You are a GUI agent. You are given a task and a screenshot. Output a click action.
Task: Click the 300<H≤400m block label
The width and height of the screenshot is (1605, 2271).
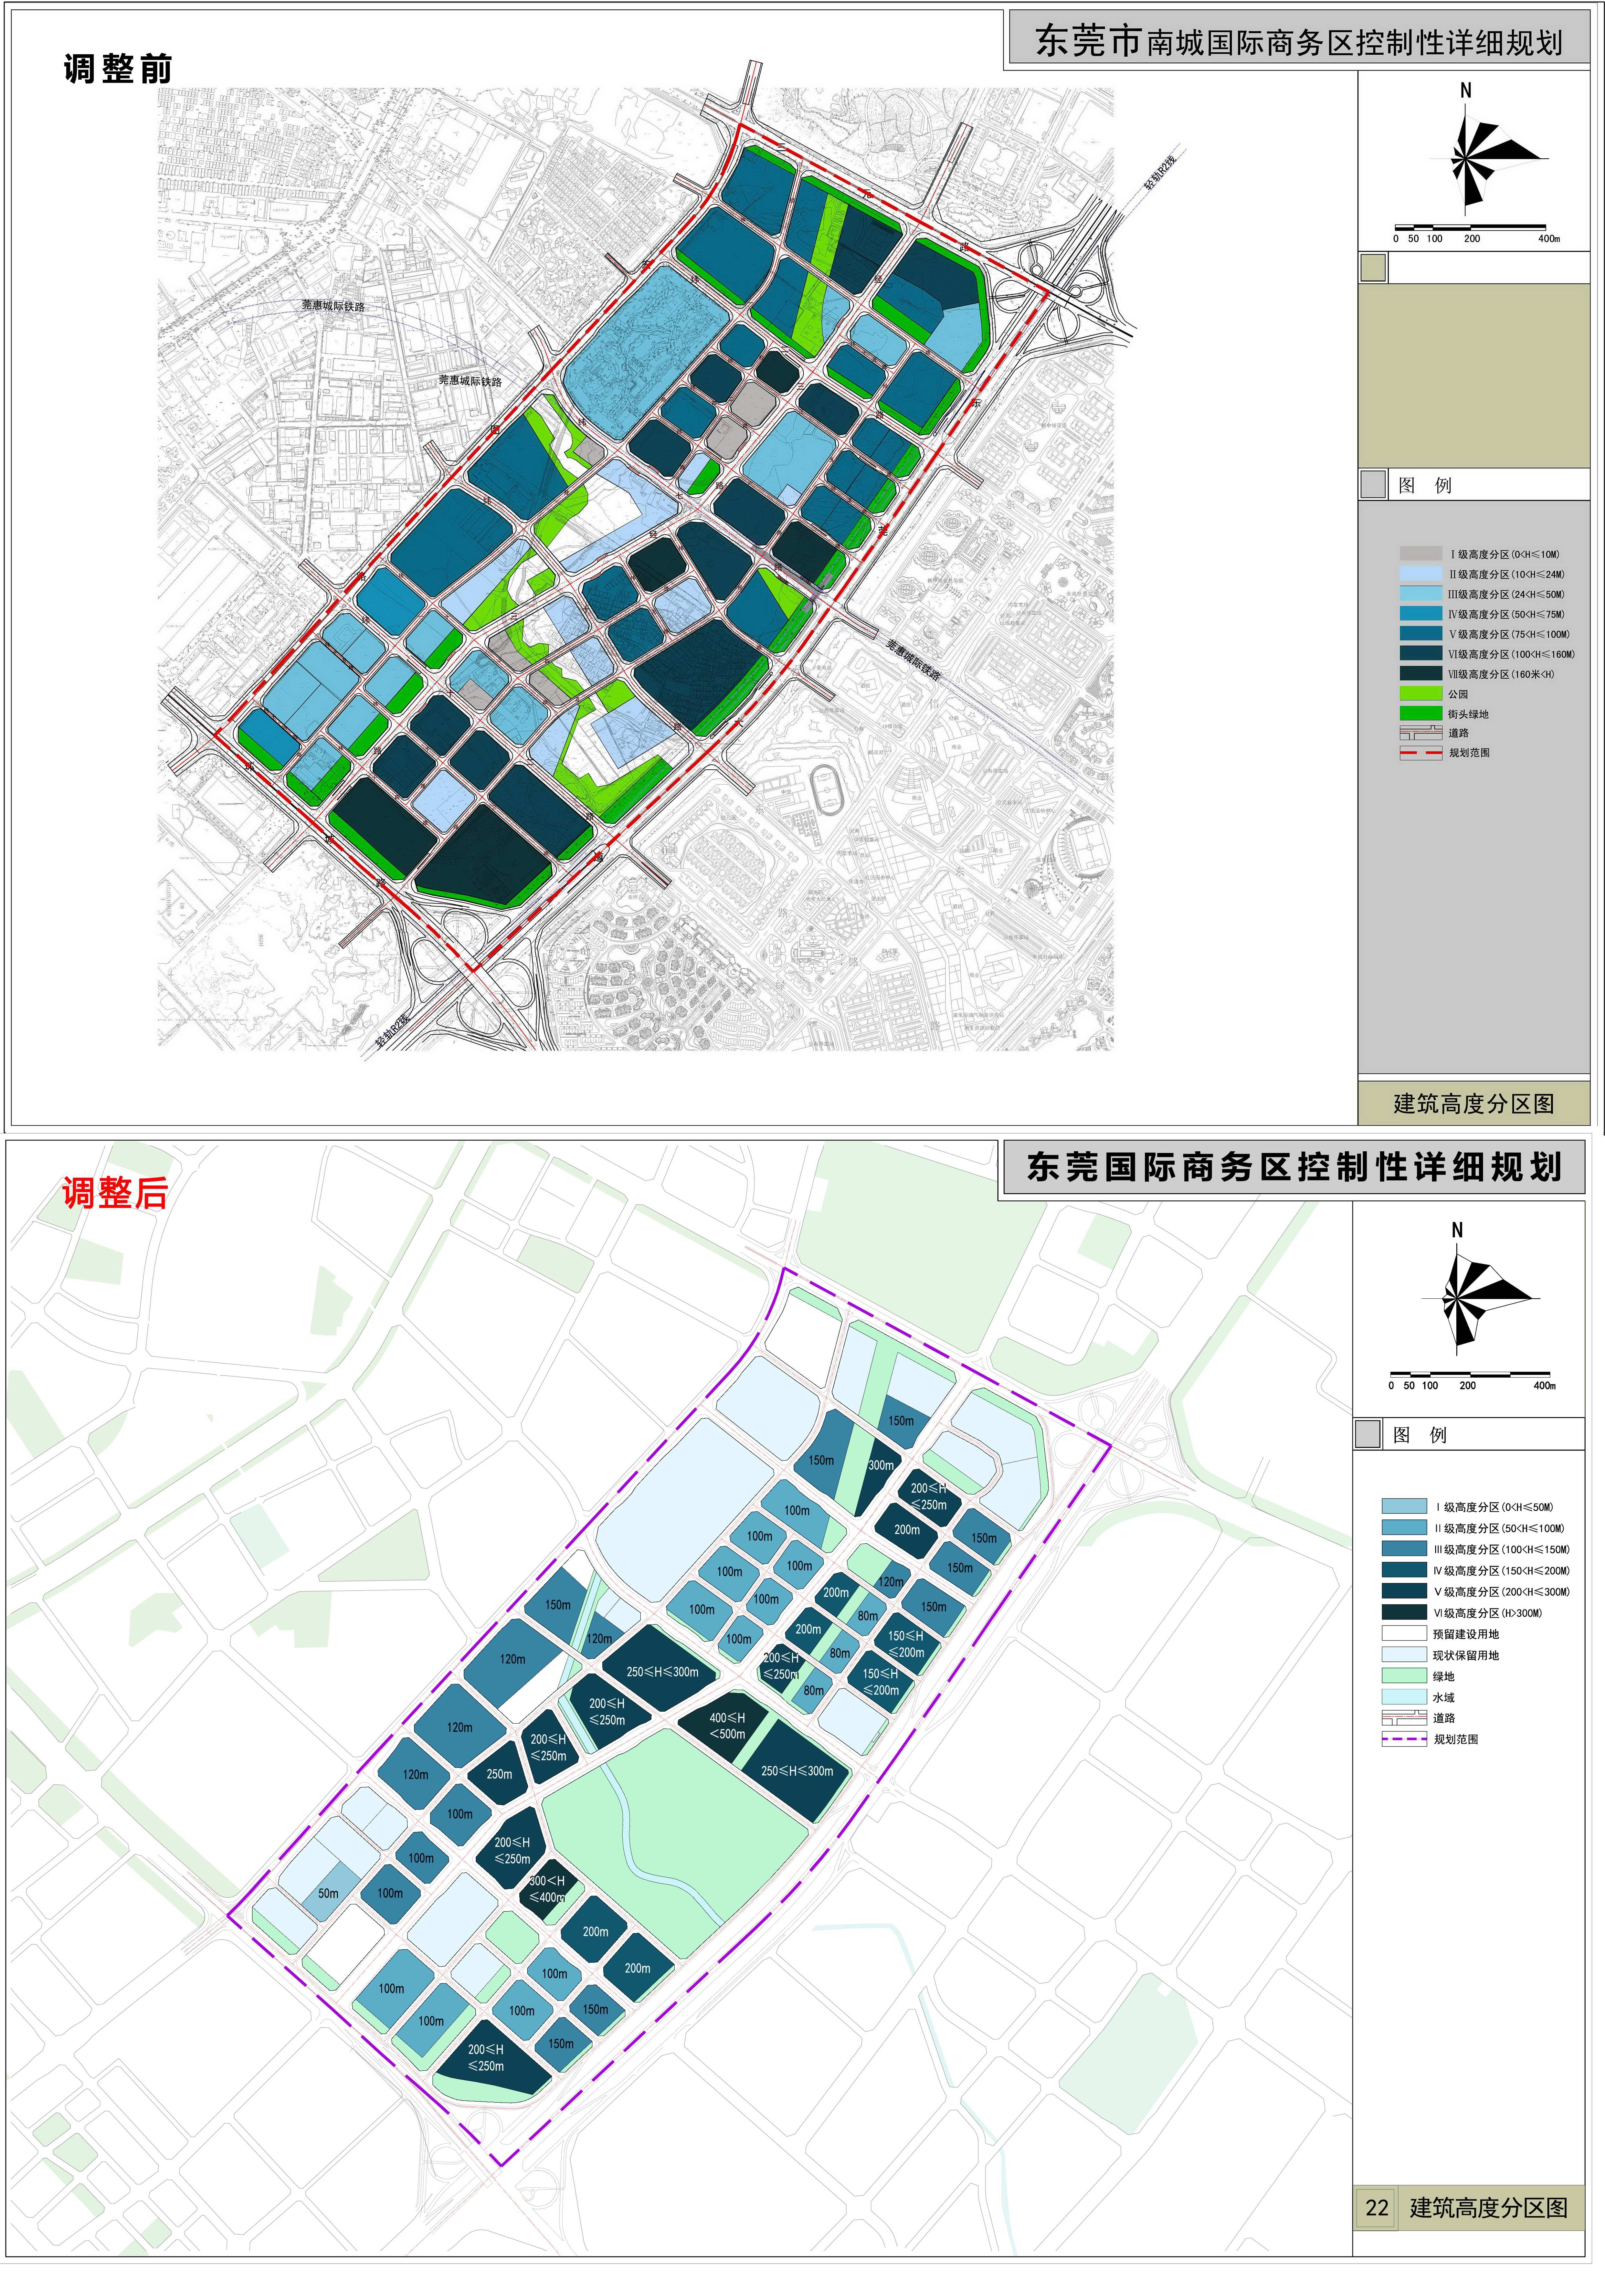(547, 1889)
